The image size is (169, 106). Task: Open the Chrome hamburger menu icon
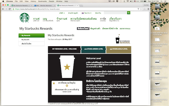pyautogui.click(x=148, y=9)
